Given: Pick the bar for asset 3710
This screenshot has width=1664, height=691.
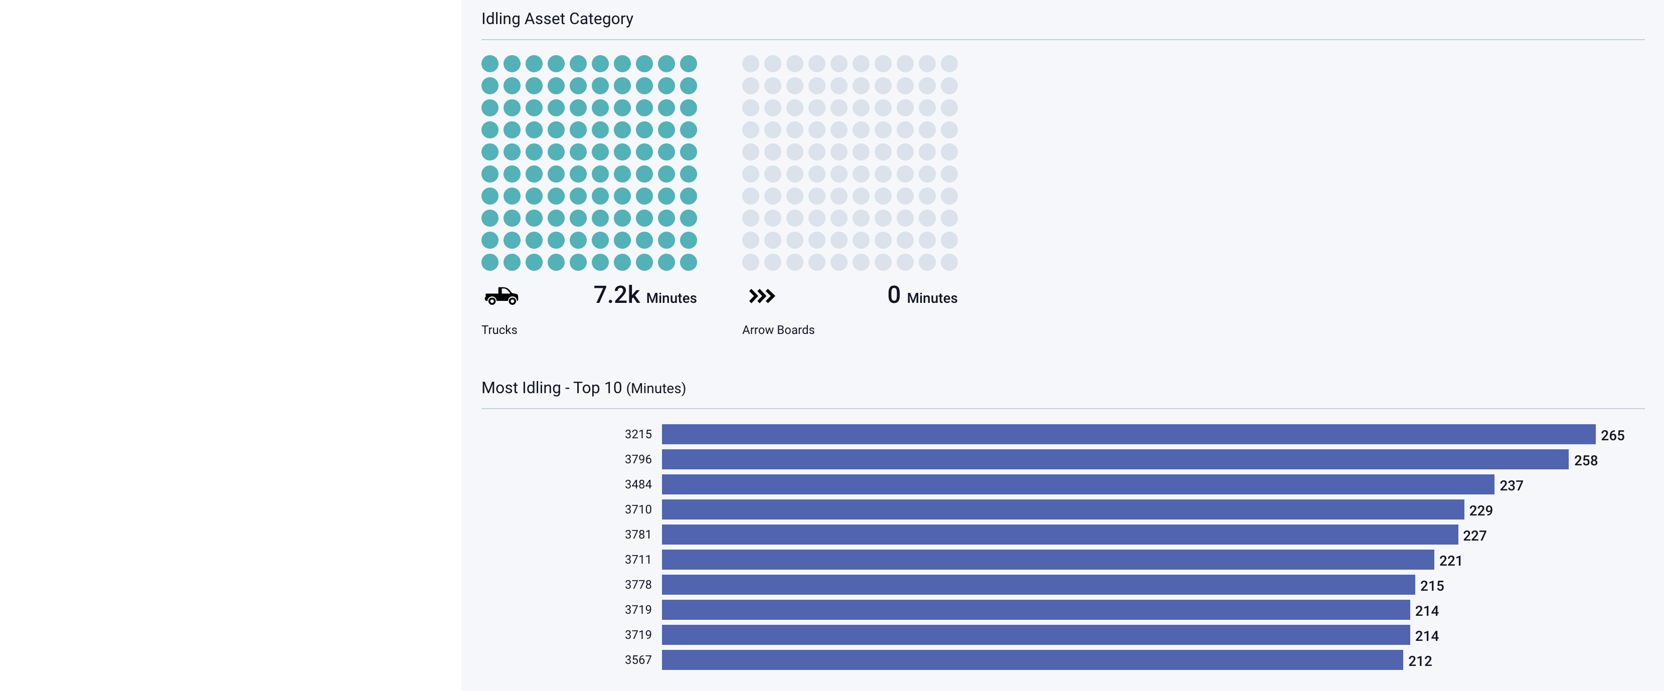Looking at the screenshot, I should [1063, 509].
